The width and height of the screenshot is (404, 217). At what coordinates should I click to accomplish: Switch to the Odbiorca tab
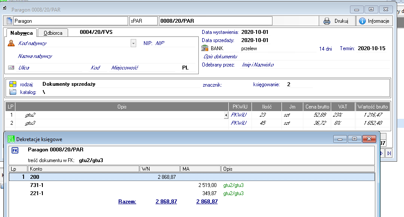tap(53, 33)
